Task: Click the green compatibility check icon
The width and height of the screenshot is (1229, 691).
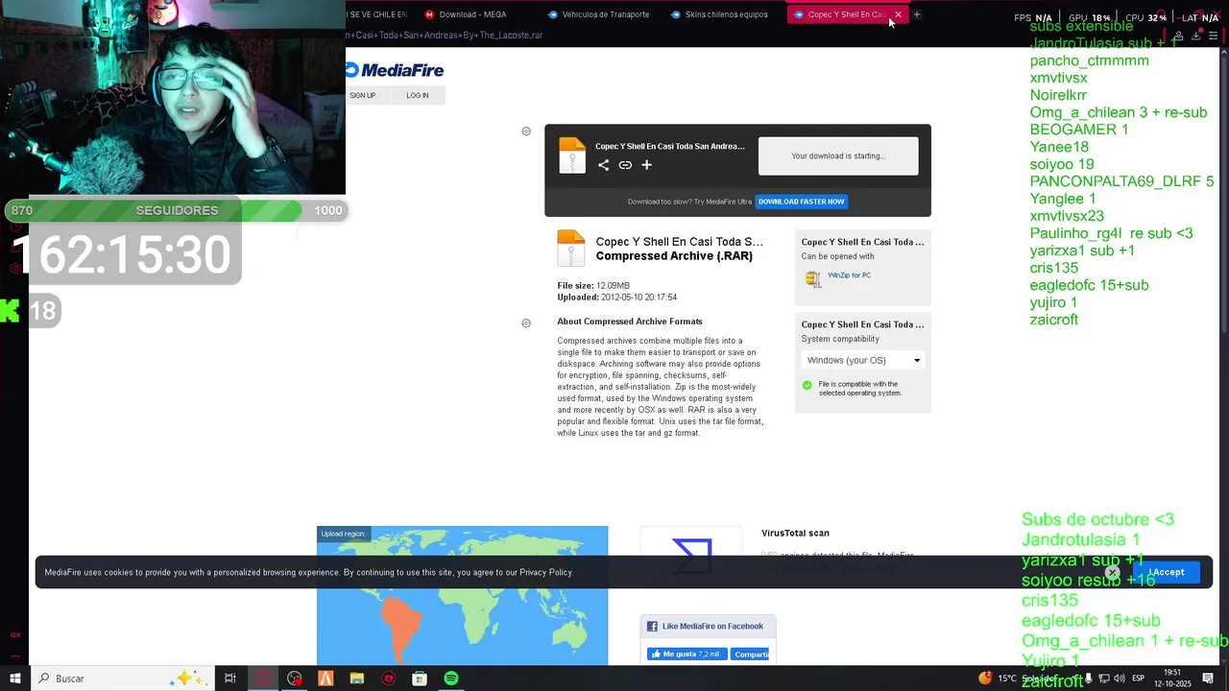Action: [807, 385]
